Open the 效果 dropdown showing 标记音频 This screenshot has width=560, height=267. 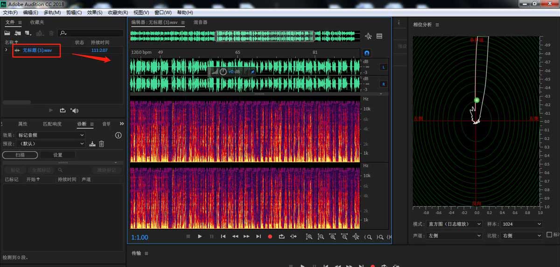pyautogui.click(x=50, y=135)
